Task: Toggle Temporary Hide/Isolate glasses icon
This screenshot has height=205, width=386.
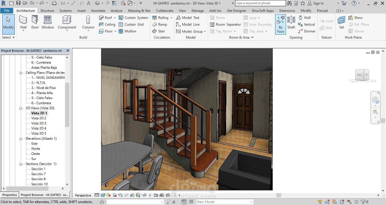Action: tap(144, 195)
